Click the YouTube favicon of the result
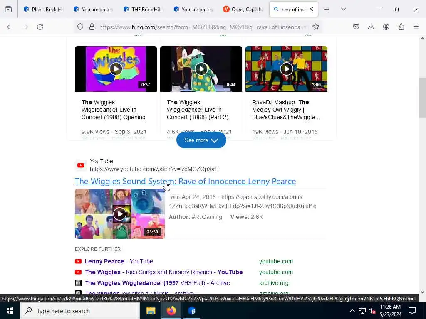 81,165
